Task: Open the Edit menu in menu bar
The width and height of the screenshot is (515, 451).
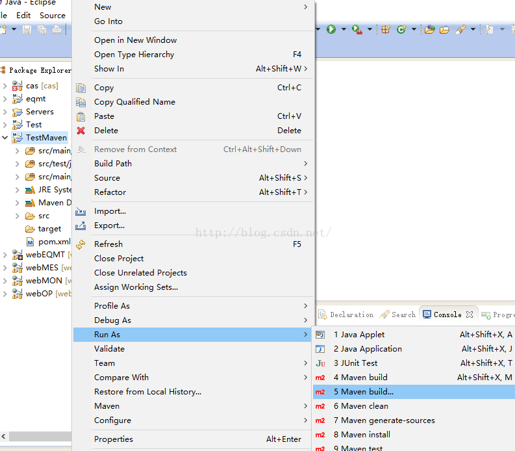Action: [x=23, y=16]
